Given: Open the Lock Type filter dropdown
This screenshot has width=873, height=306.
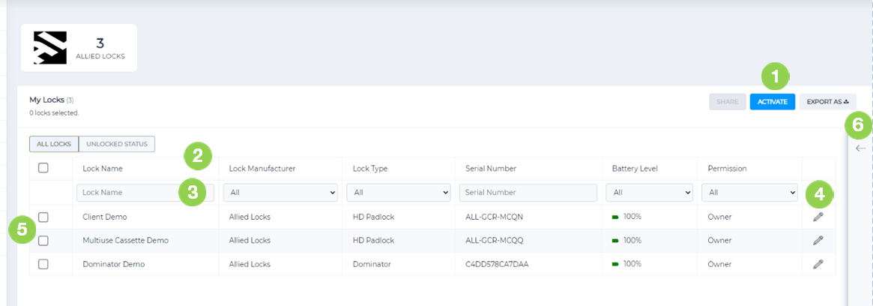Looking at the screenshot, I should coord(399,192).
